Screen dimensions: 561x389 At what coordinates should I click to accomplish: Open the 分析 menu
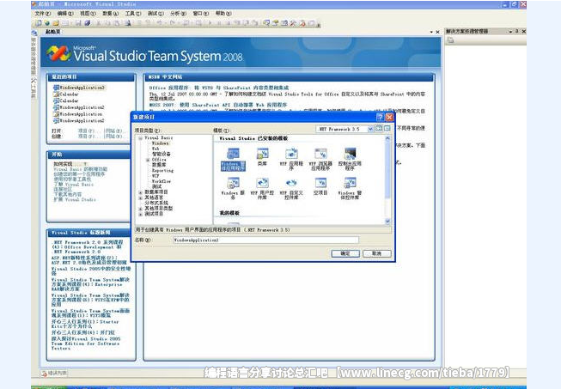178,13
